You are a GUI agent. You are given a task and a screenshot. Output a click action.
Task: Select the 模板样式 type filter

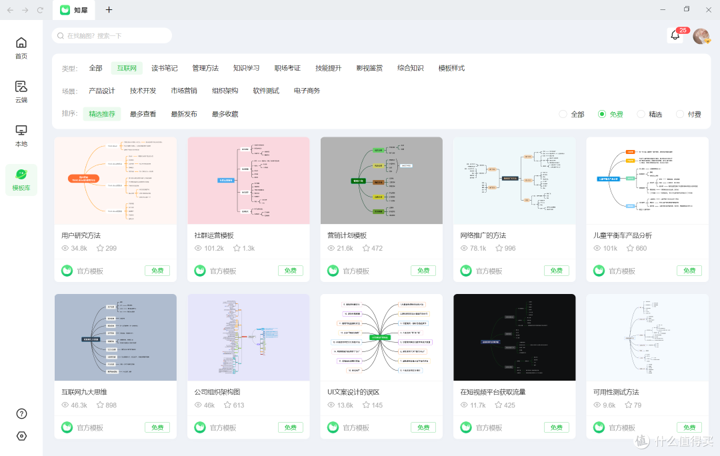[x=451, y=68]
